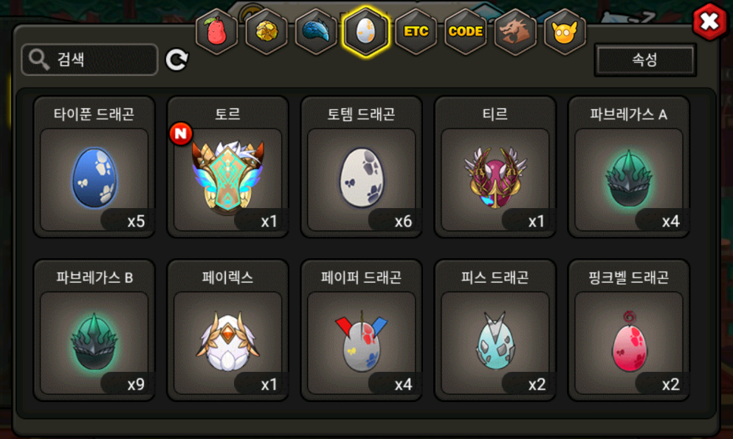Choose the 페이렉스 white-gold egg

point(227,331)
